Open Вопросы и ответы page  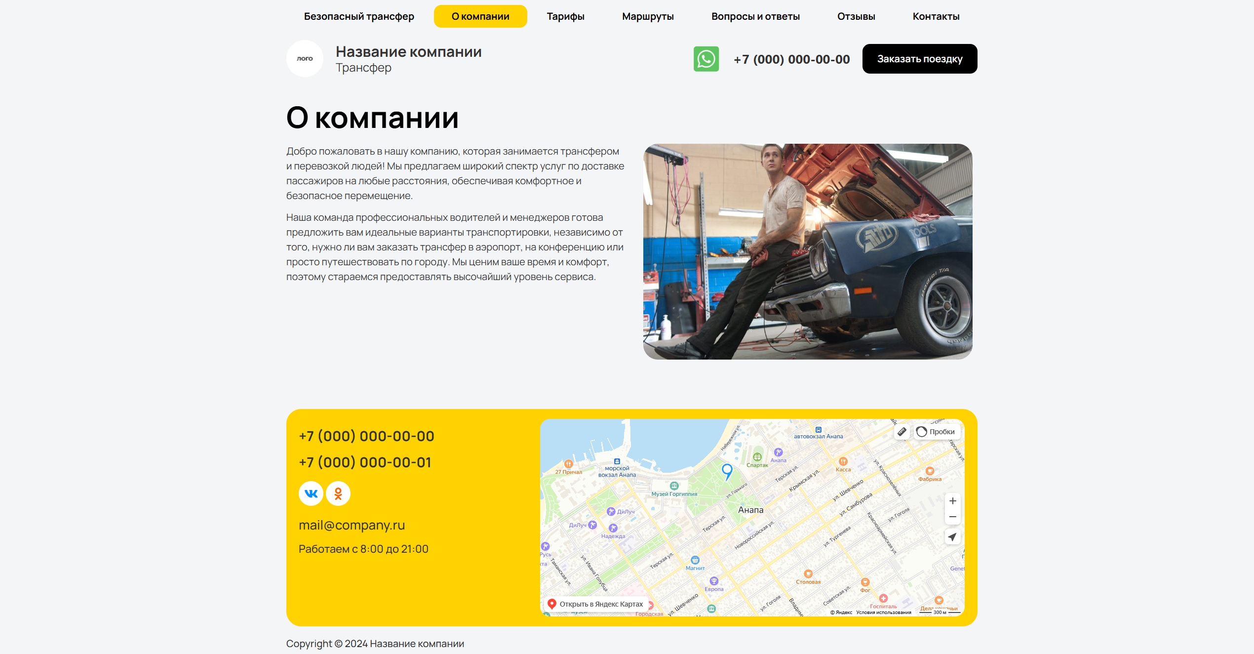(x=755, y=16)
